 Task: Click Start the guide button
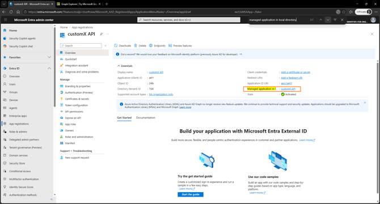pos(191,194)
